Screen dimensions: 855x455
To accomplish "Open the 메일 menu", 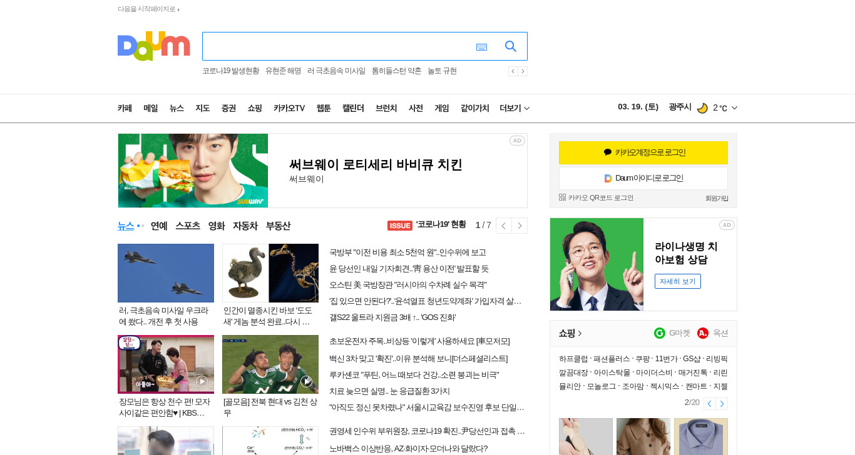I will pos(150,108).
